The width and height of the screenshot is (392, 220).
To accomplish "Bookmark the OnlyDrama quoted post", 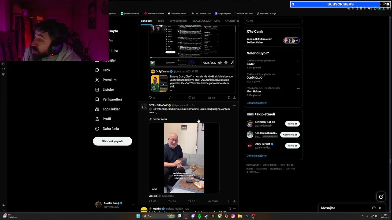I will (x=229, y=98).
